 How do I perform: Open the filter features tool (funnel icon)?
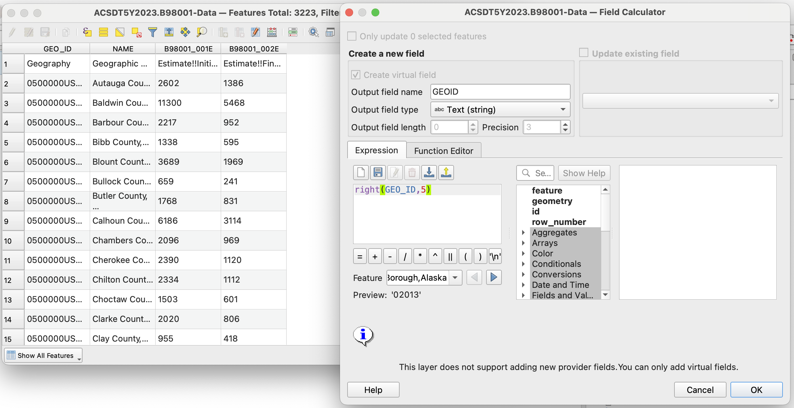153,32
